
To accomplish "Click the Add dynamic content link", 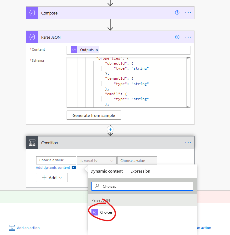I will pyautogui.click(x=53, y=168).
